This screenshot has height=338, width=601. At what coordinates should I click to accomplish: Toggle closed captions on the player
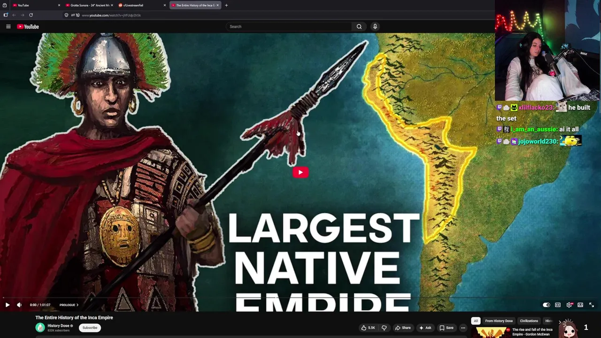[x=558, y=305]
